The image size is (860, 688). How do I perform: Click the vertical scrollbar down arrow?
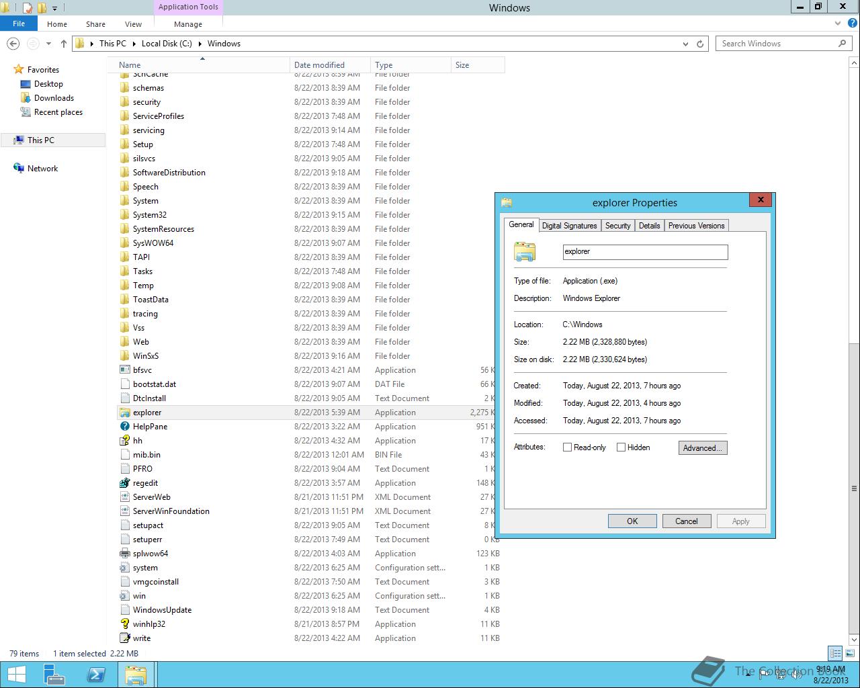coord(854,640)
